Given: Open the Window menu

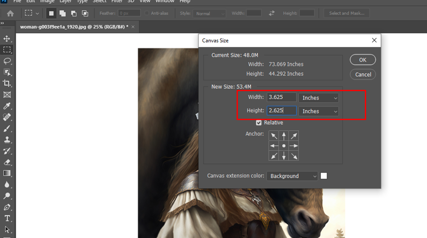Looking at the screenshot, I should (165, 1).
